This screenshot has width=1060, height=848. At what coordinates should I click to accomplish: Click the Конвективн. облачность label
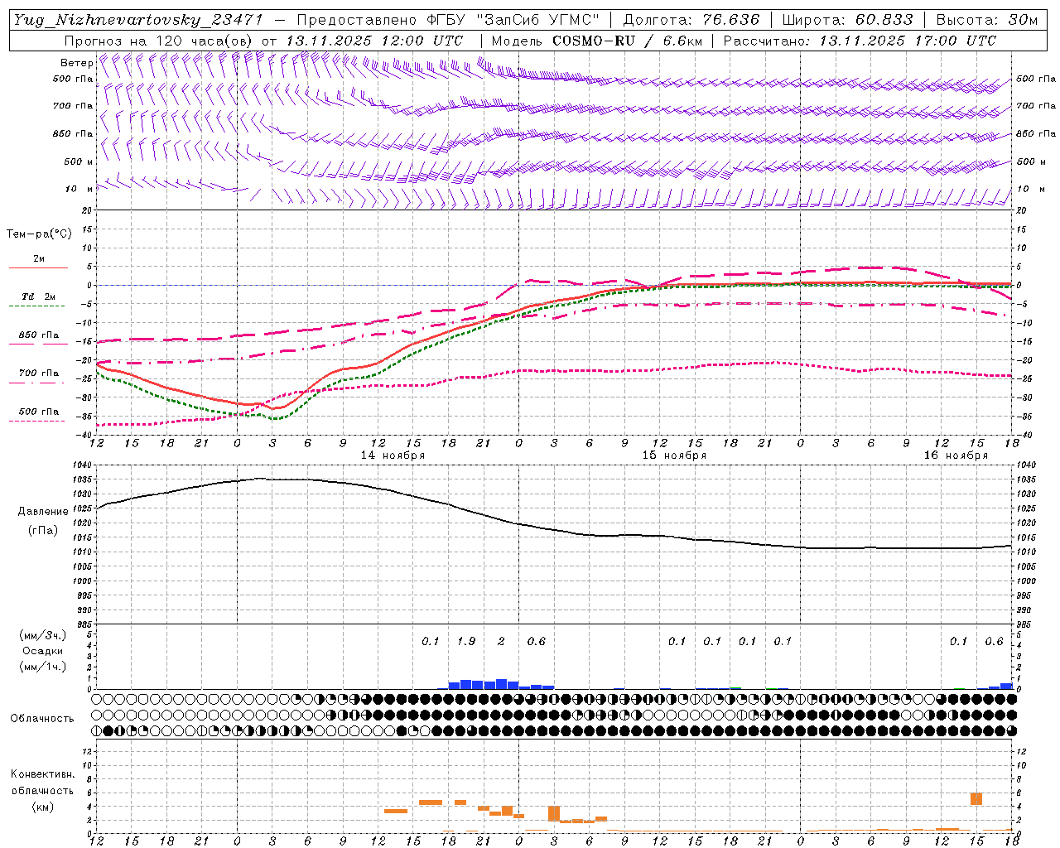click(42, 782)
